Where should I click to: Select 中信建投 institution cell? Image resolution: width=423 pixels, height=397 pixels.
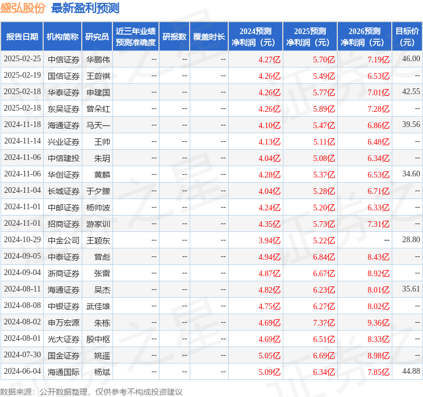(x=64, y=158)
